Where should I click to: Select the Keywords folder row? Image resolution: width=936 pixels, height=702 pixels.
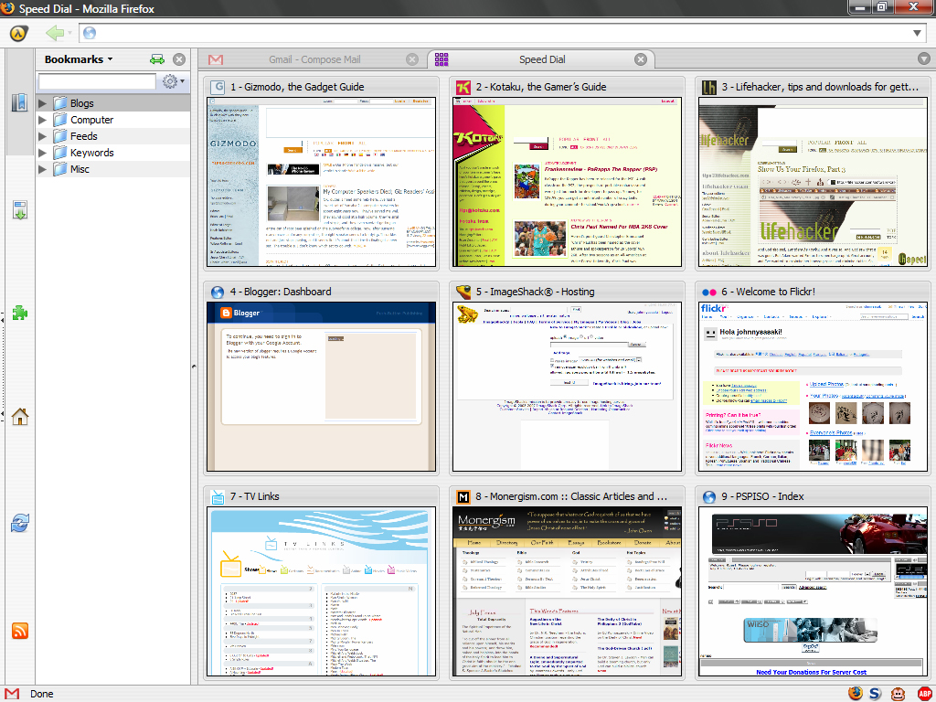pos(112,153)
